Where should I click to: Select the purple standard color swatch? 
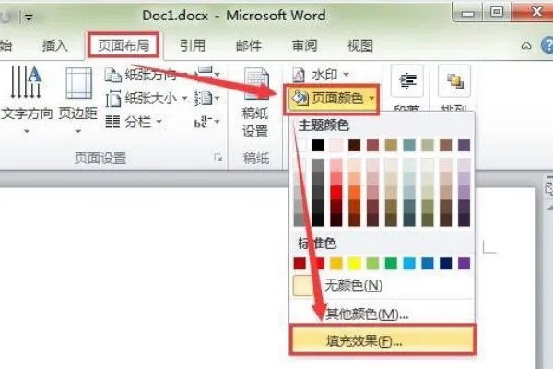click(465, 264)
